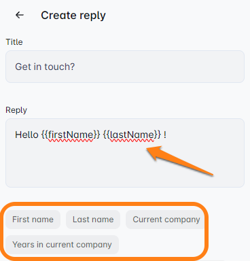Add the Current company variable chip
Screen dimensions: 250x261
(x=166, y=220)
